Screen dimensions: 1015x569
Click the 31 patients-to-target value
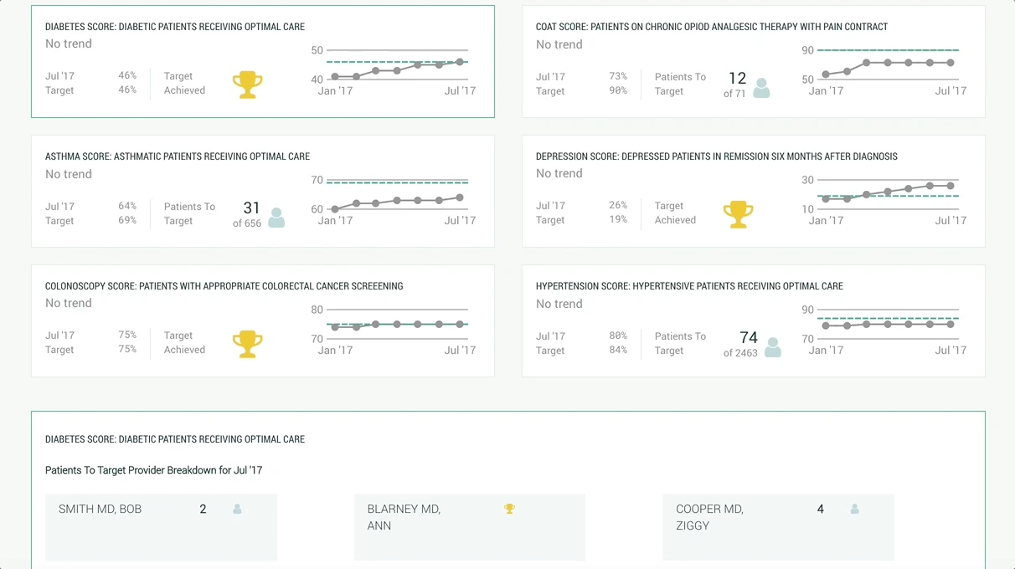tap(250, 208)
